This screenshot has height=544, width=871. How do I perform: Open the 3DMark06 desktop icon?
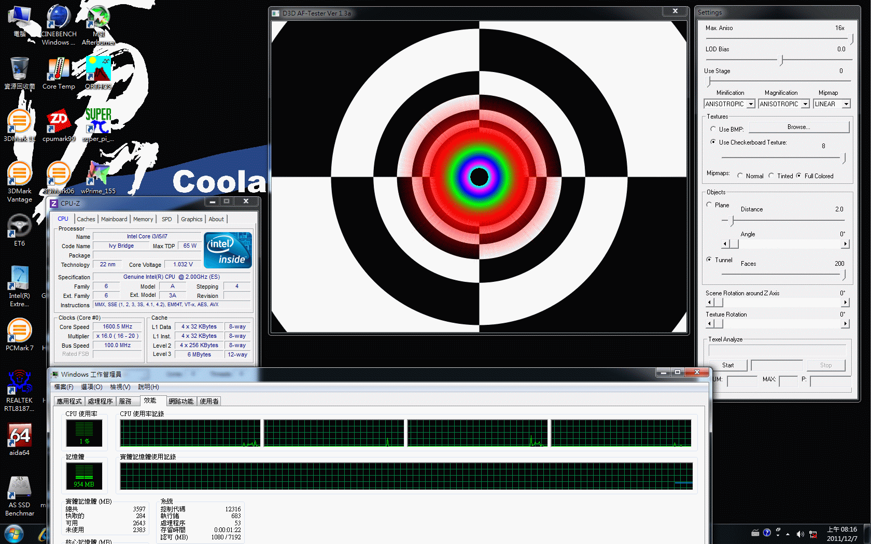click(59, 178)
